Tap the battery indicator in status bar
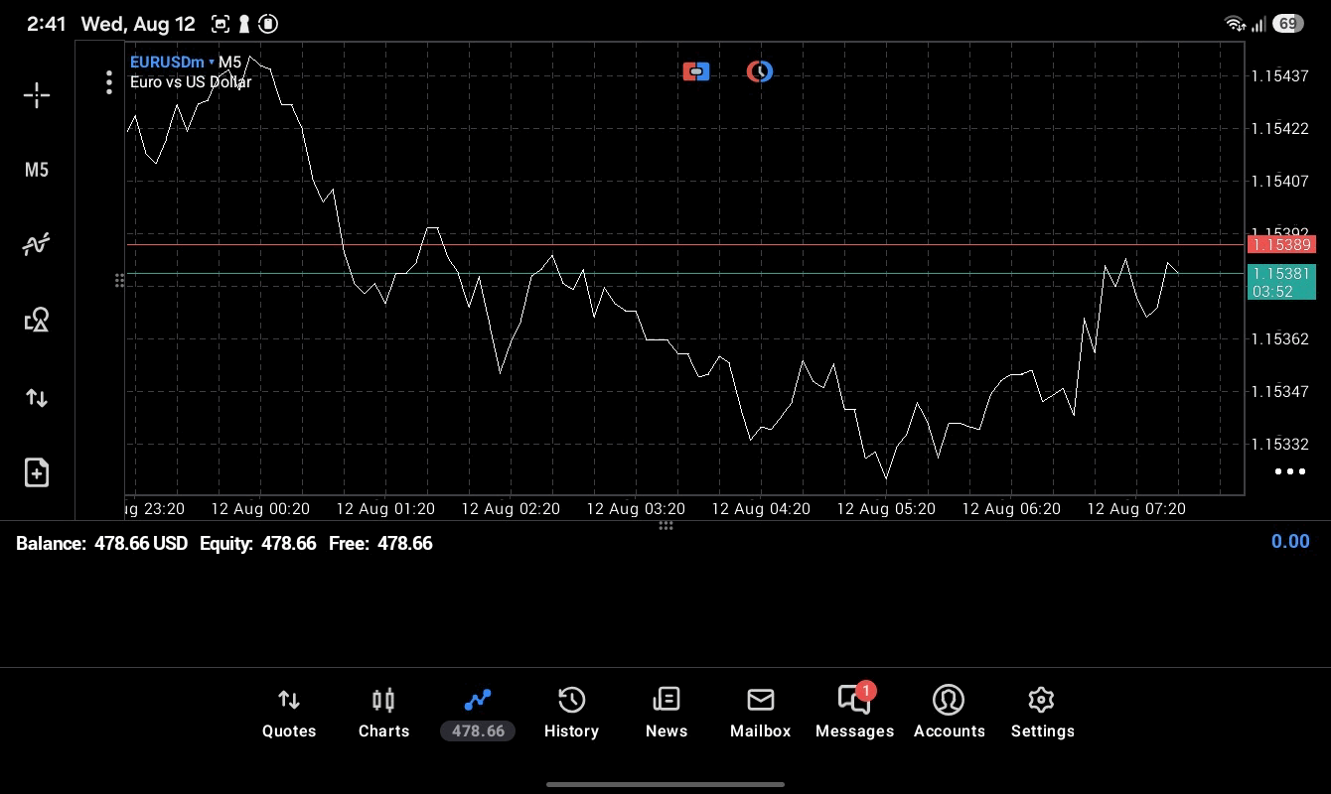 tap(1287, 24)
